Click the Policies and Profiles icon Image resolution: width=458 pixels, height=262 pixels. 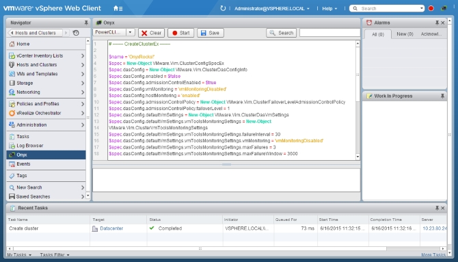click(12, 104)
